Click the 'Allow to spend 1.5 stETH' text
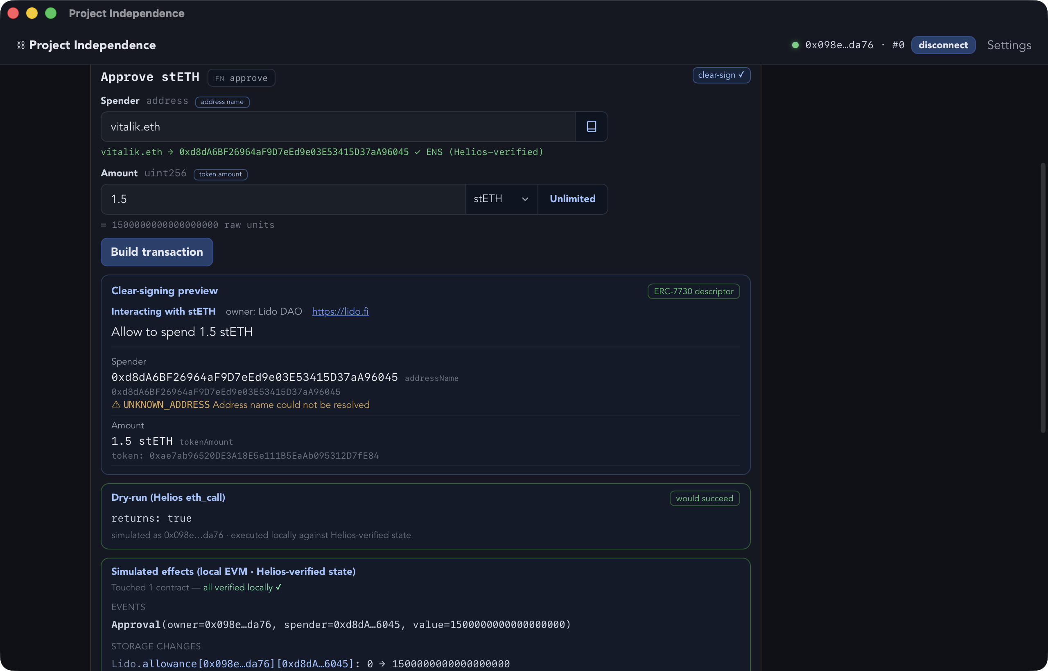Viewport: 1048px width, 671px height. [182, 331]
